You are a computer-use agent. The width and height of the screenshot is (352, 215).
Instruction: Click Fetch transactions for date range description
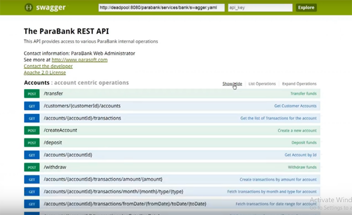(276, 204)
